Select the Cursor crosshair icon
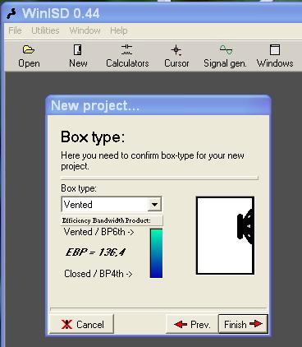The width and height of the screenshot is (302, 347). pos(176,50)
